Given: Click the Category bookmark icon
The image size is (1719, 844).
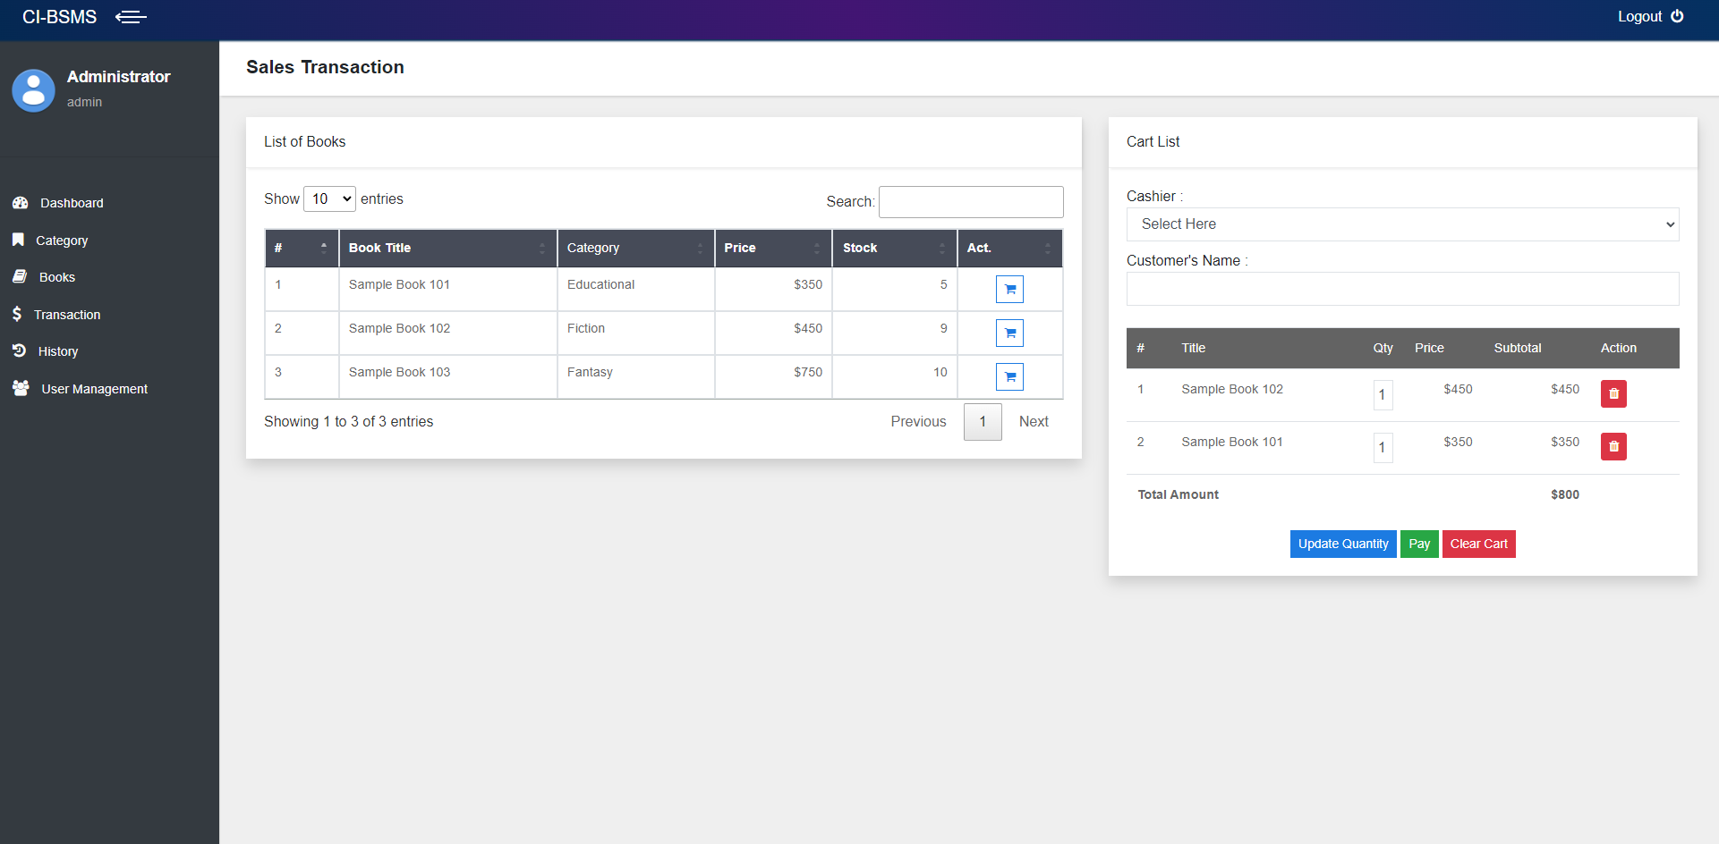Looking at the screenshot, I should pos(18,240).
